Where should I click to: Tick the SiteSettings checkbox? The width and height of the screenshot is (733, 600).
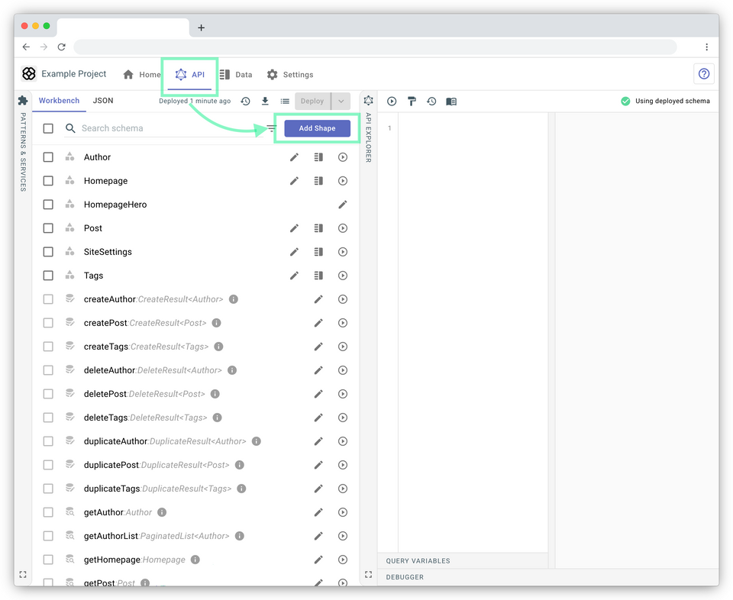[48, 252]
